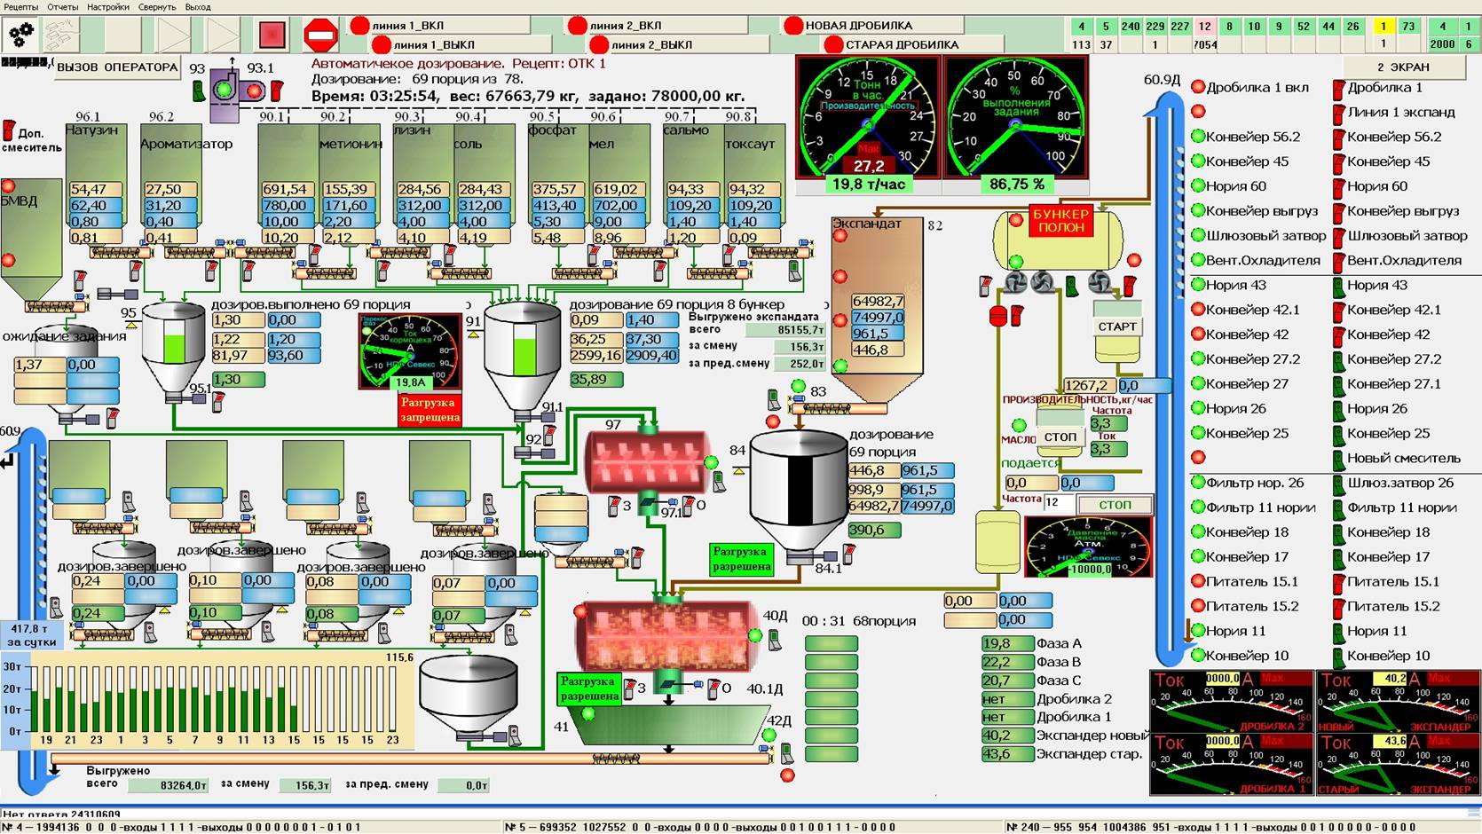Click the weigh hopper 84 graphic
Image resolution: width=1482 pixels, height=834 pixels.
point(799,490)
